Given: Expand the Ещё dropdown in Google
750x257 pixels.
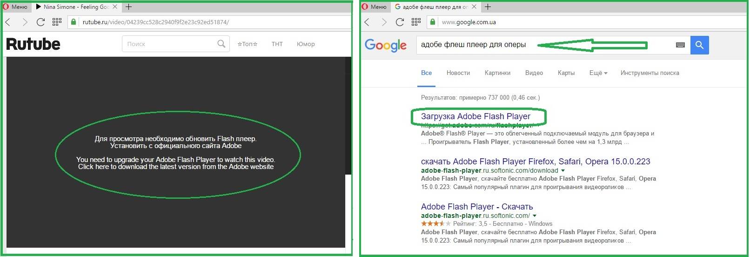Looking at the screenshot, I should (598, 73).
